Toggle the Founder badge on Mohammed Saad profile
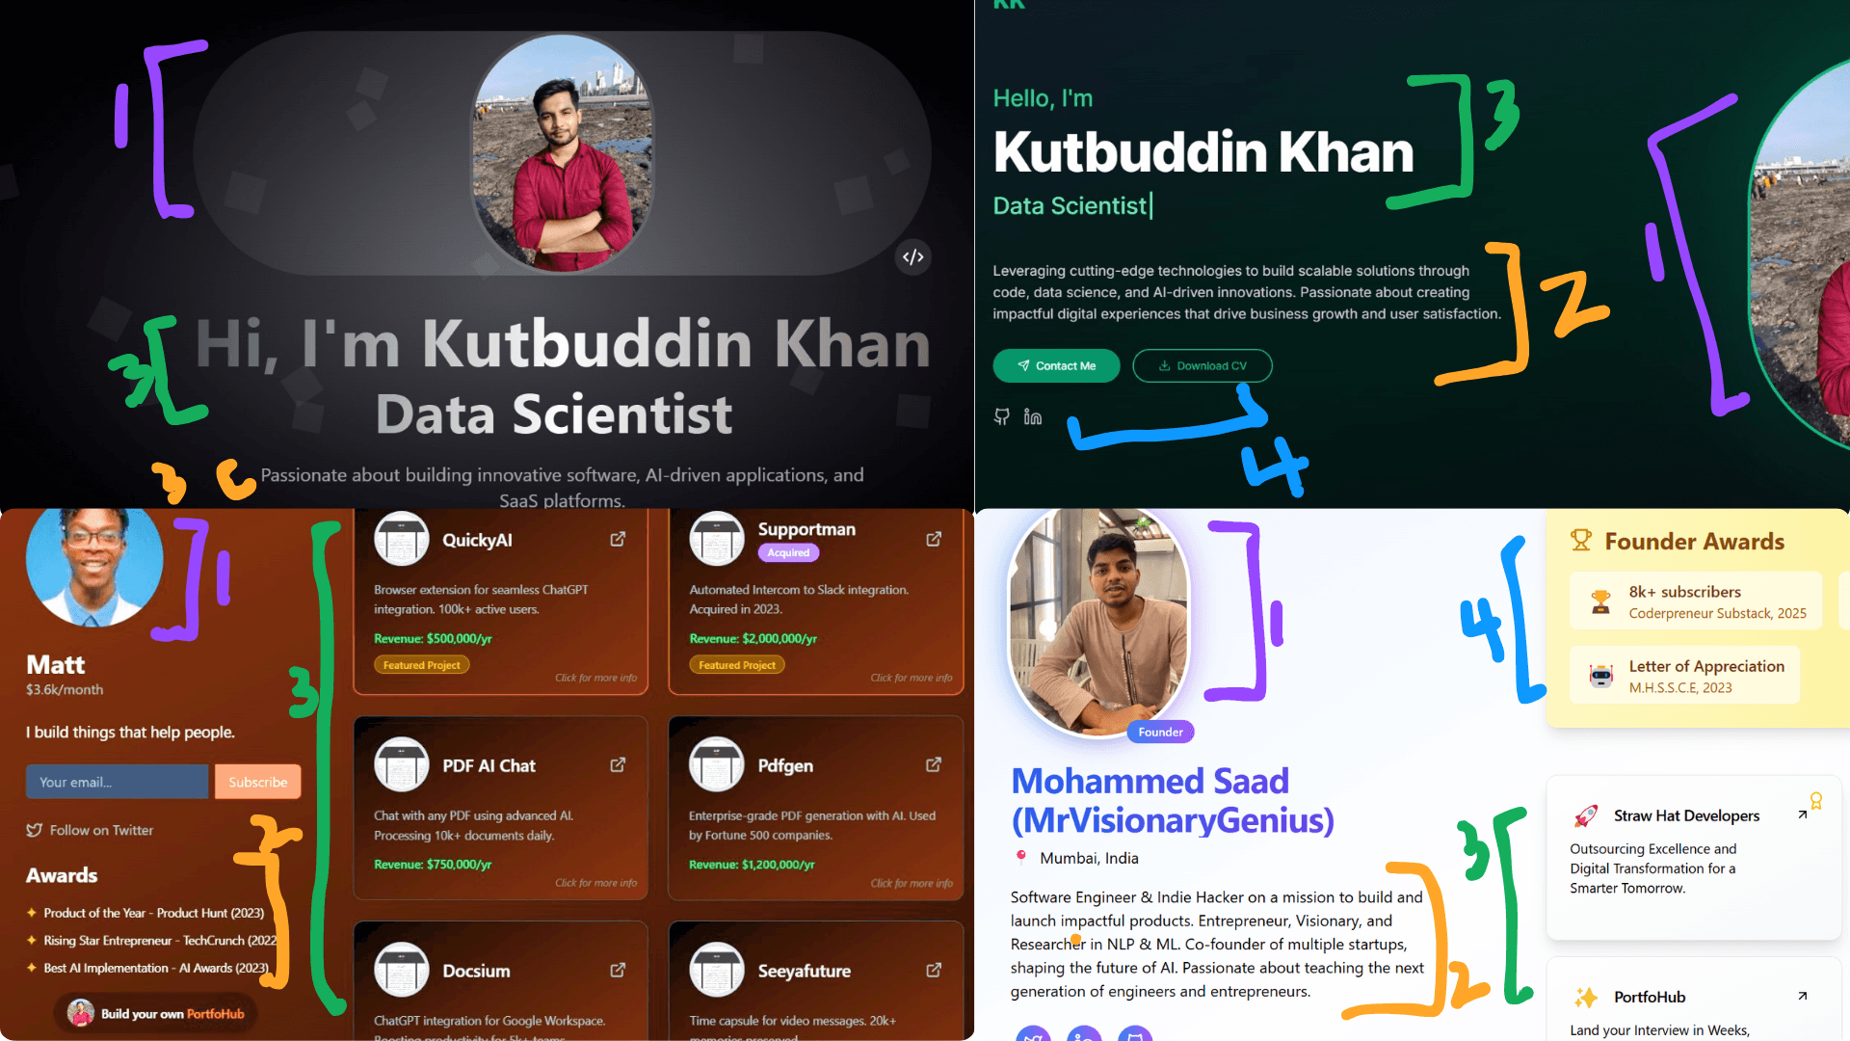The width and height of the screenshot is (1850, 1041). click(1155, 733)
